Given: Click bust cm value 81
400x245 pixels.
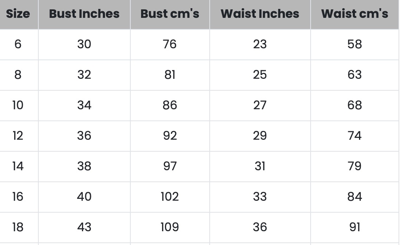Looking at the screenshot, I should pyautogui.click(x=170, y=75).
